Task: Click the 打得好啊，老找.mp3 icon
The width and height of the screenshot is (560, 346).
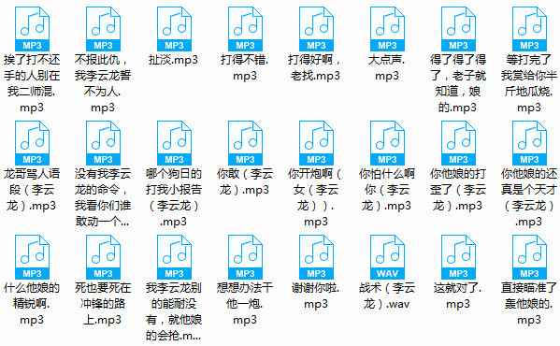Action: point(316,29)
